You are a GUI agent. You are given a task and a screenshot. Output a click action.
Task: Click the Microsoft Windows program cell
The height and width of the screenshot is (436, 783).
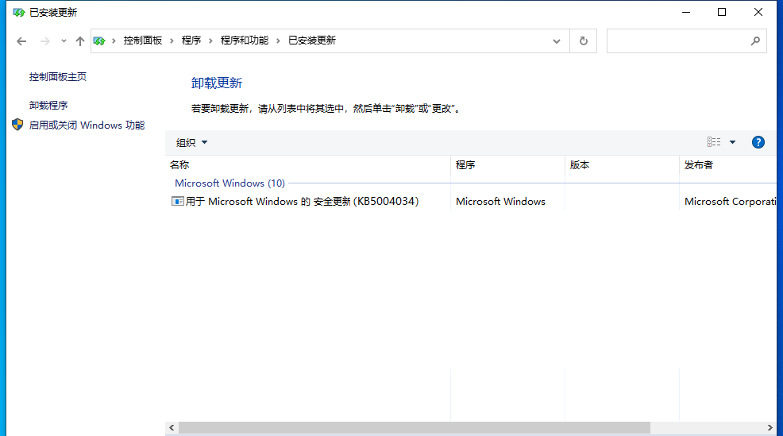pos(500,201)
